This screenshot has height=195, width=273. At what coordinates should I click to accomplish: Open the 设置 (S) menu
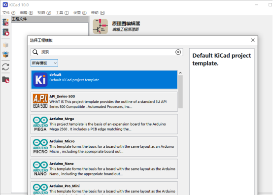point(80,13)
